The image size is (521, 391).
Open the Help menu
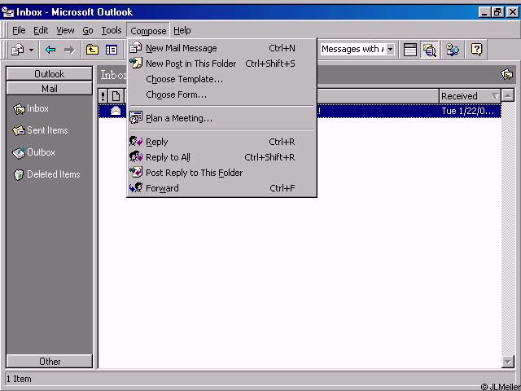(182, 31)
